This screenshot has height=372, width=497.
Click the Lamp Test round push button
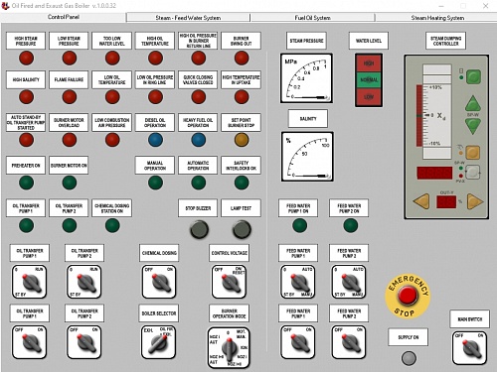click(x=242, y=229)
